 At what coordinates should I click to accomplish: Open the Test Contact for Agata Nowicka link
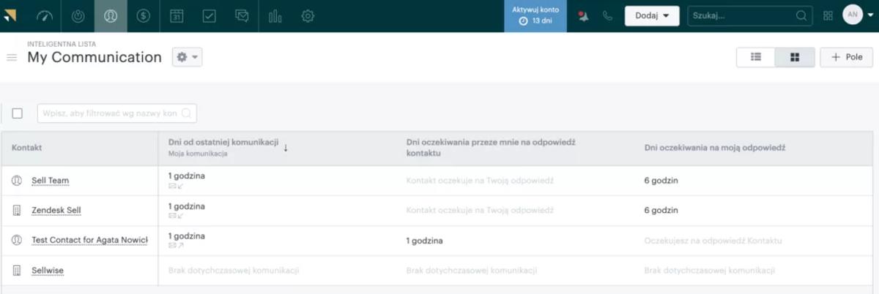89,240
